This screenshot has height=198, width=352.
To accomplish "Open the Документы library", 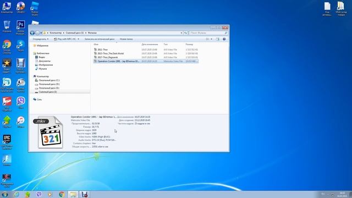I will 43,61.
